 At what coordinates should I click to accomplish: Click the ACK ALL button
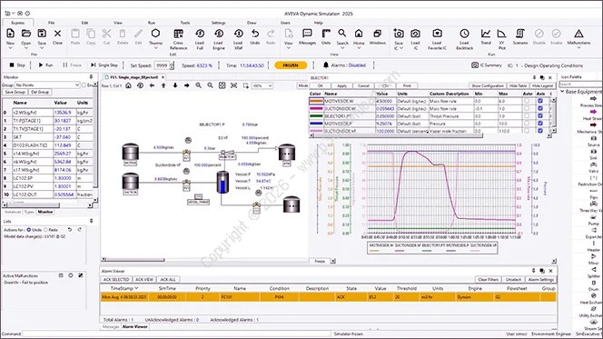(168, 279)
